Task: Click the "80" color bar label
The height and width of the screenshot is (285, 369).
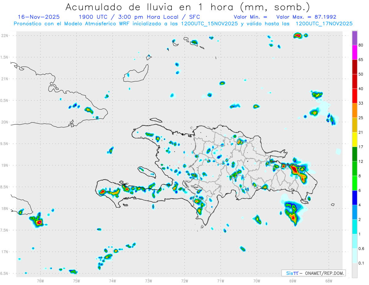Action: pos(361,45)
